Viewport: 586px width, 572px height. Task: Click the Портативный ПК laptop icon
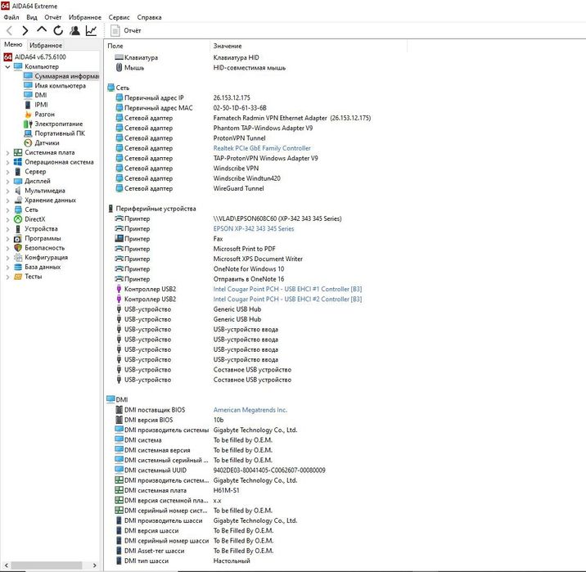coord(28,133)
